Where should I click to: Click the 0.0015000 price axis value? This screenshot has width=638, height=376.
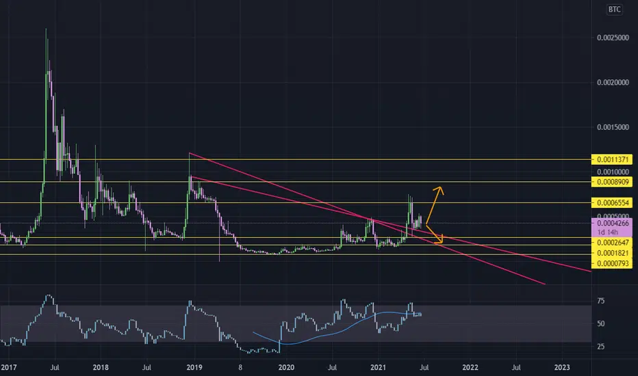click(x=613, y=127)
